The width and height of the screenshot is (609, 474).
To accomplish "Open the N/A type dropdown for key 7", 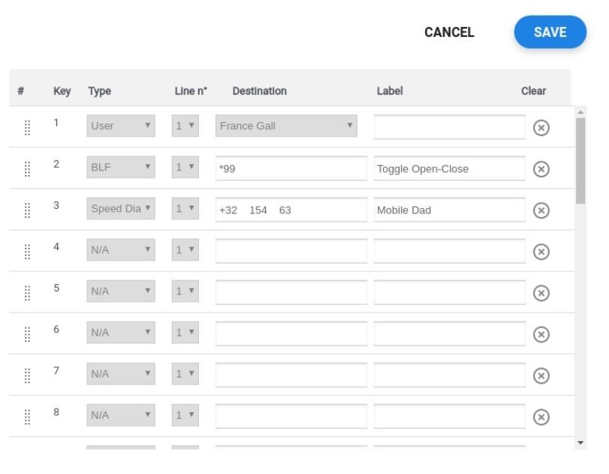I will (x=121, y=373).
